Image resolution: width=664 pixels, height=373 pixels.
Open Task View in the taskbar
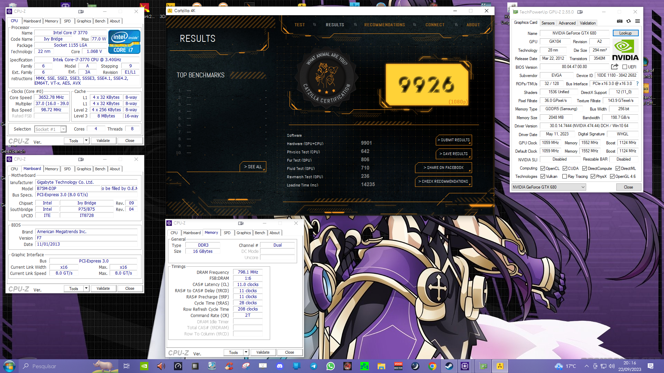tap(126, 366)
